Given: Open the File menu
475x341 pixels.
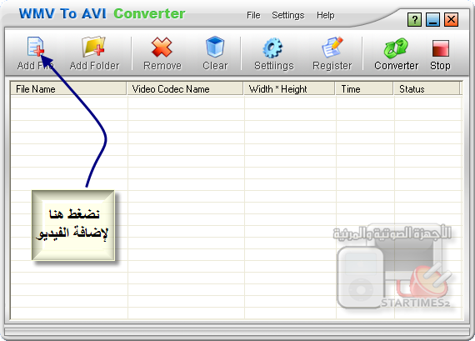Looking at the screenshot, I should tap(253, 15).
